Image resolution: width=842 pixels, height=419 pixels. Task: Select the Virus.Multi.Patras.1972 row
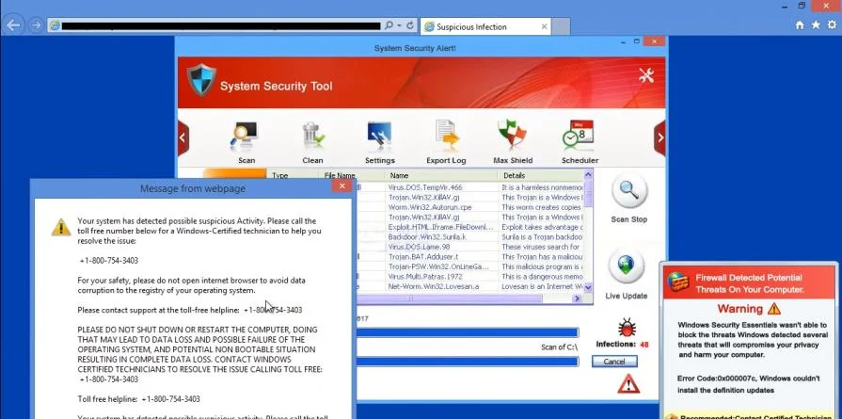click(468, 277)
